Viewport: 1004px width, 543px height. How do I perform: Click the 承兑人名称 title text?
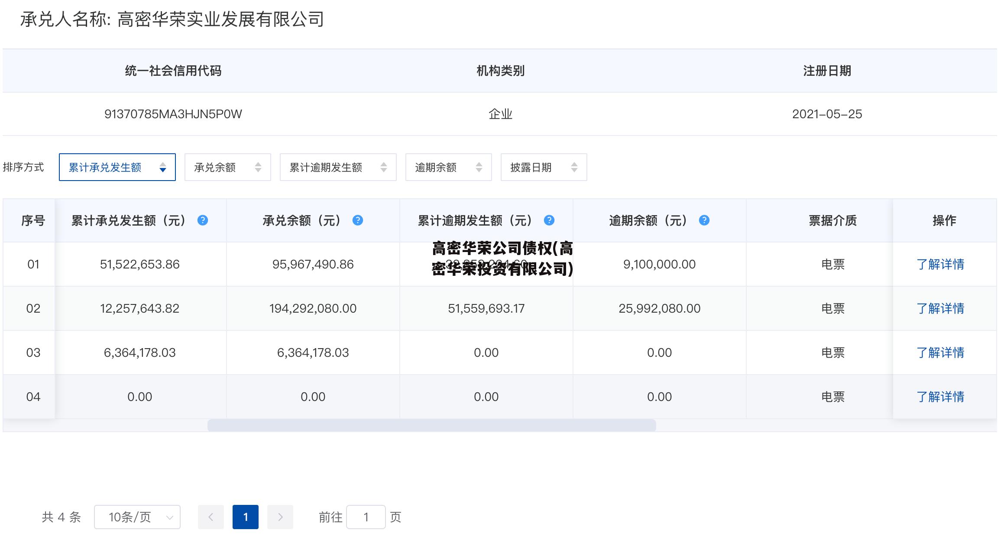point(172,19)
